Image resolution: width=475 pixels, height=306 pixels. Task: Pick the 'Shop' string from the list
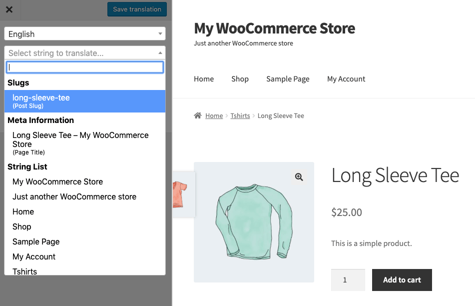(85, 226)
